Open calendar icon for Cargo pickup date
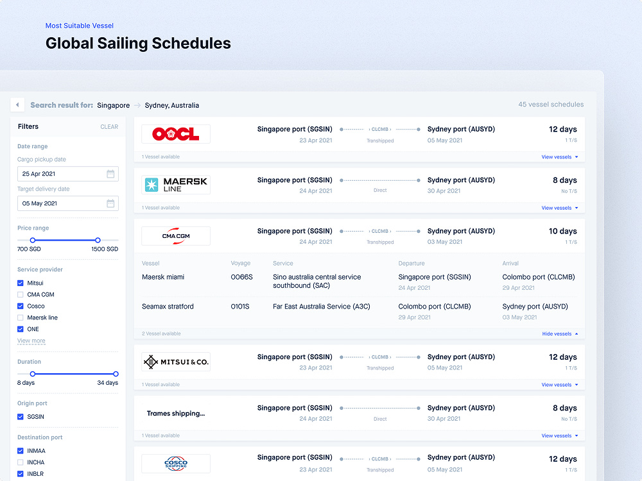Image resolution: width=642 pixels, height=481 pixels. (110, 174)
